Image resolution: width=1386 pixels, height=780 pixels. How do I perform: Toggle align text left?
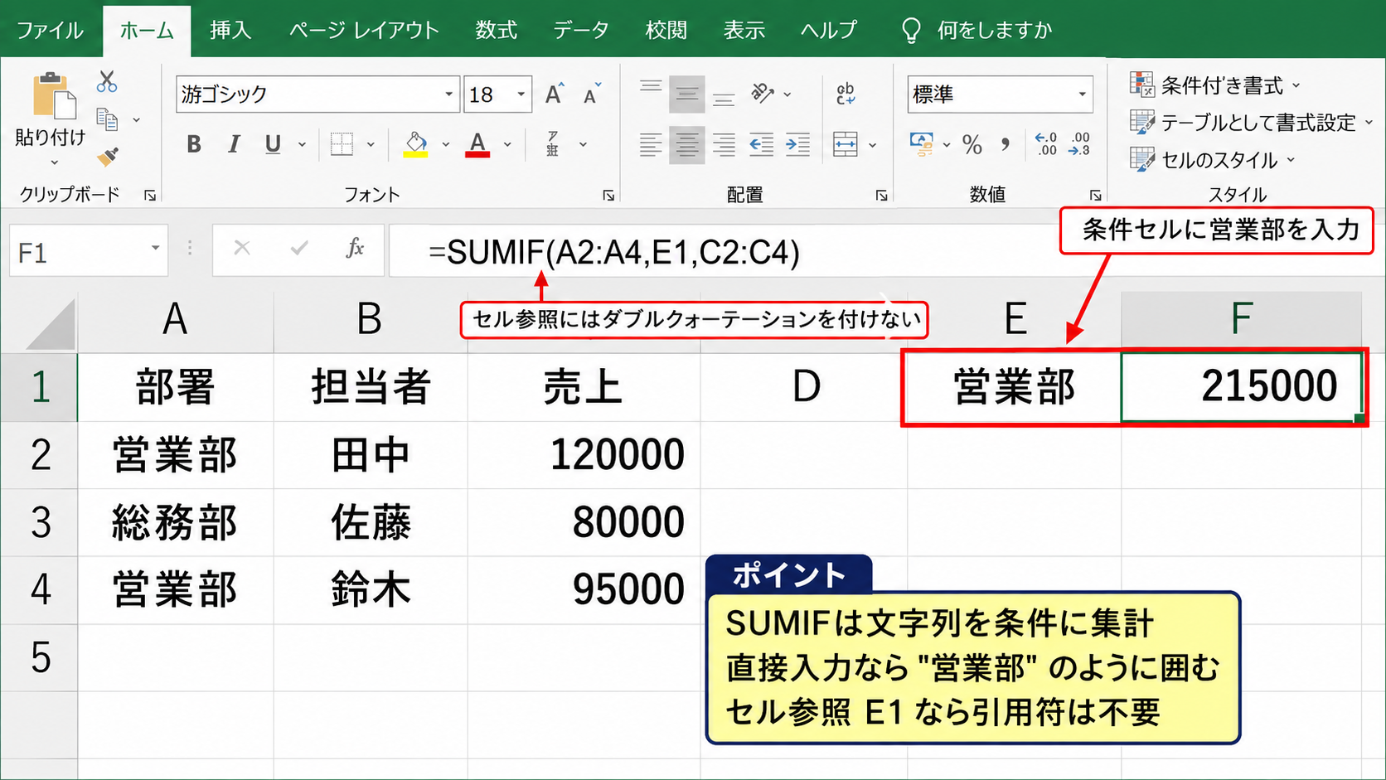click(651, 145)
